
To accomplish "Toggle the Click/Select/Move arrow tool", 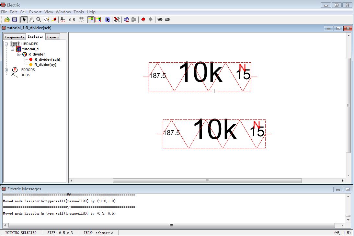I will point(24,19).
